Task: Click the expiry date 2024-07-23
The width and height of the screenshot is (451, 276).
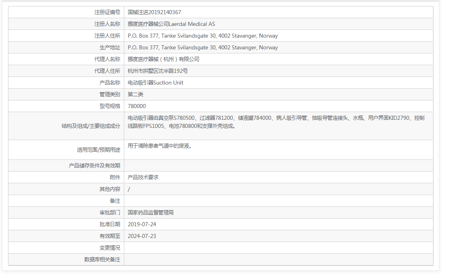Action: [142, 236]
